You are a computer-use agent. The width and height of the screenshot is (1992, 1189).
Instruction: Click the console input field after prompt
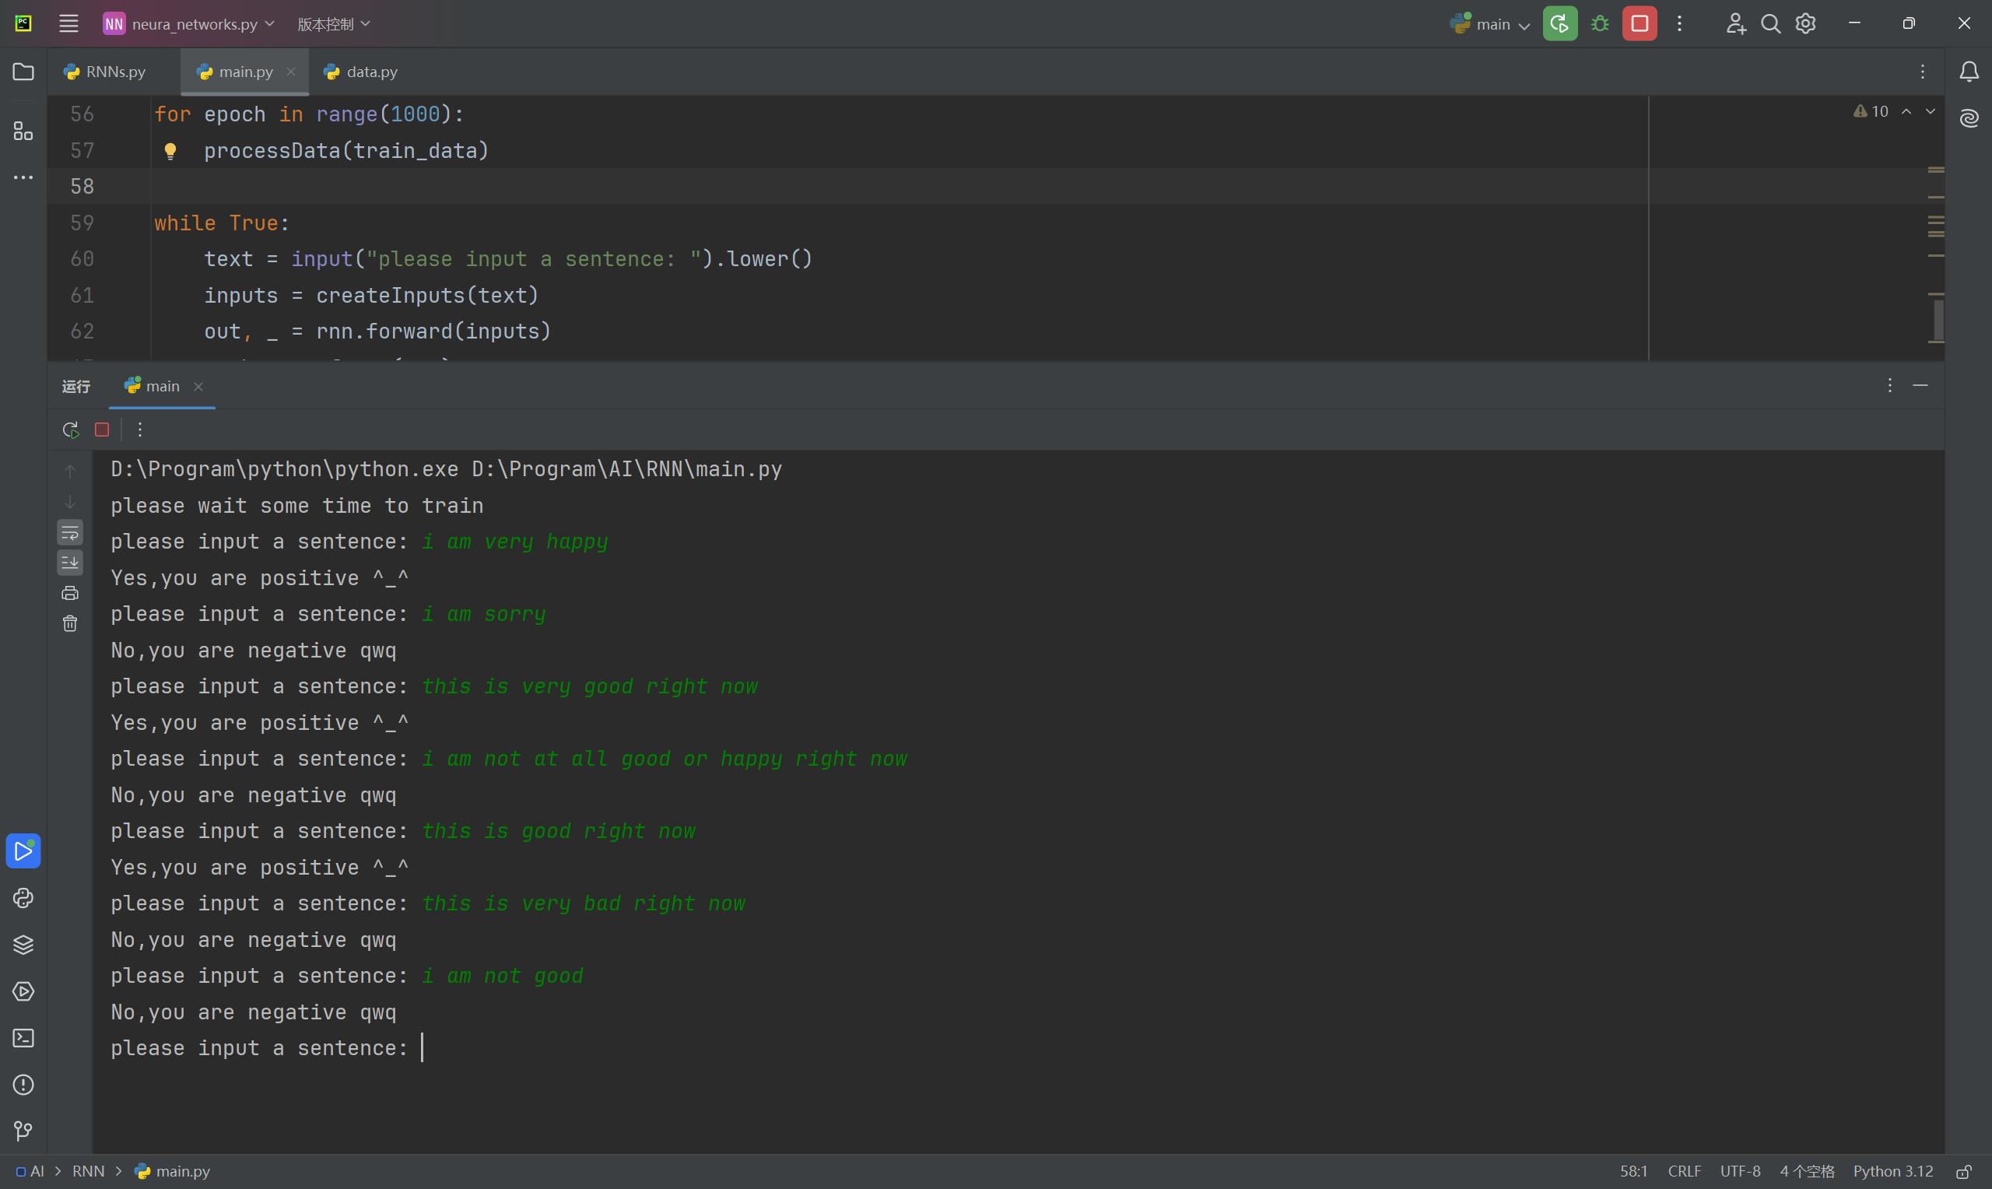pos(640,1048)
